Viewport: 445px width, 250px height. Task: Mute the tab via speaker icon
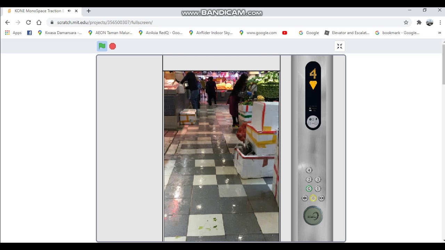69,11
